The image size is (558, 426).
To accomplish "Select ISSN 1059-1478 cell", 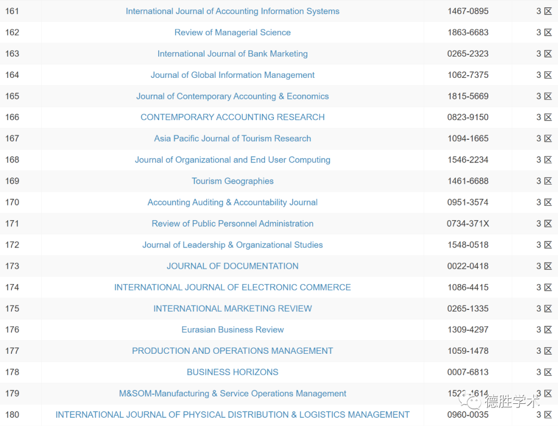I will click(x=468, y=351).
